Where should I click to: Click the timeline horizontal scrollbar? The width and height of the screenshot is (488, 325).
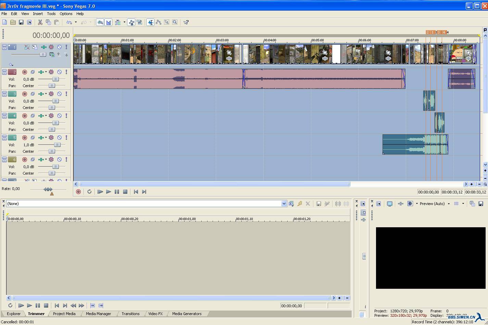coord(214,184)
